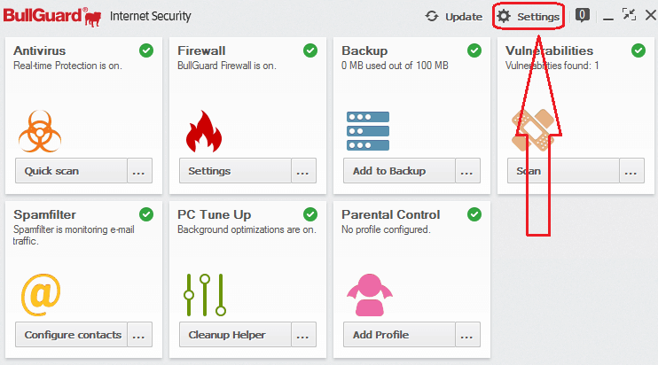Click Configure contacts in Spamfilter
The image size is (658, 365).
[71, 334]
